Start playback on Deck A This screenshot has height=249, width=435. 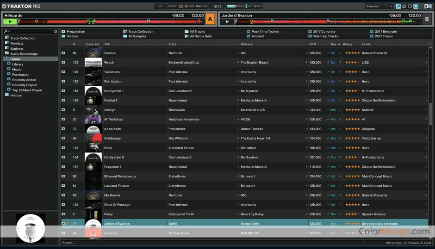tap(10, 22)
